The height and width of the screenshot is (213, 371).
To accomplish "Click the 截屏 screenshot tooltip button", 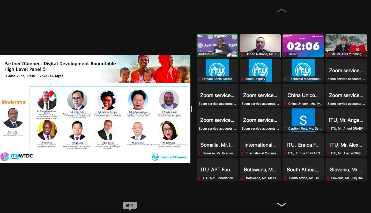I will pyautogui.click(x=130, y=206).
